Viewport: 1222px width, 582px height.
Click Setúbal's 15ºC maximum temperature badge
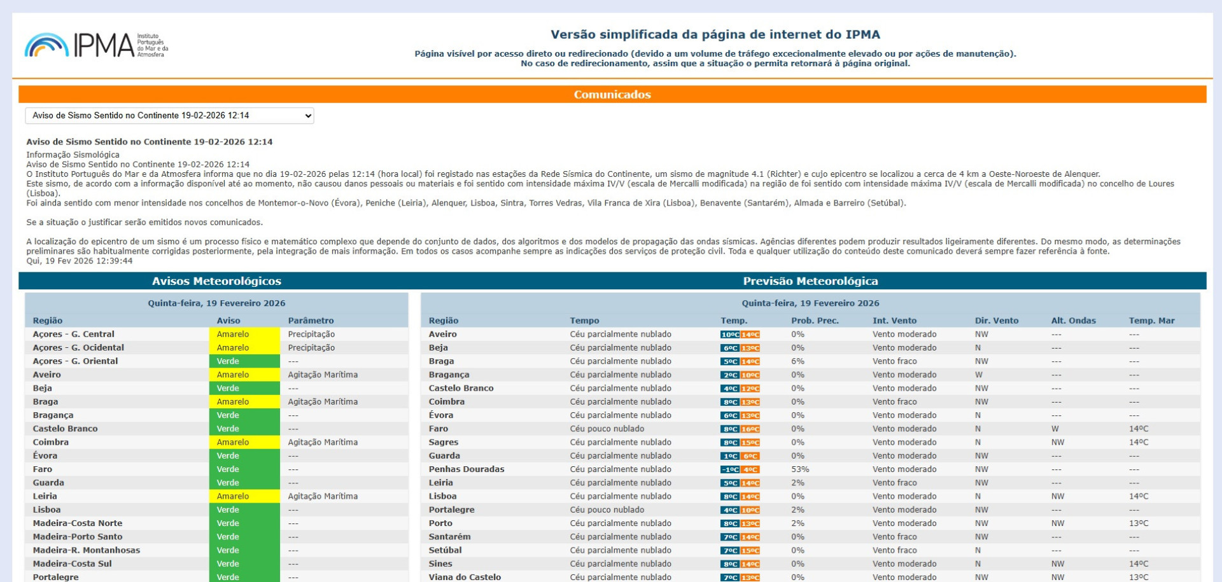click(750, 551)
